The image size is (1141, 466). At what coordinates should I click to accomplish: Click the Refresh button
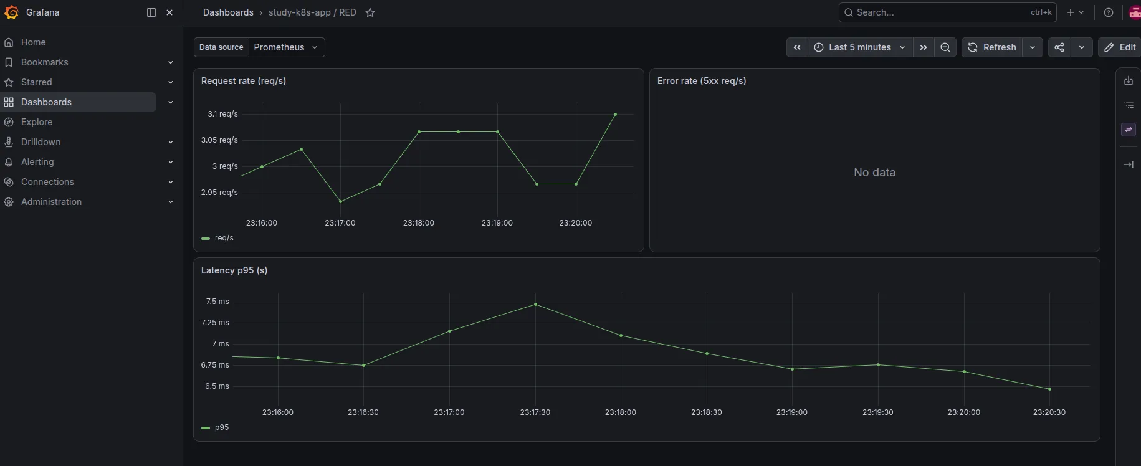pyautogui.click(x=992, y=47)
